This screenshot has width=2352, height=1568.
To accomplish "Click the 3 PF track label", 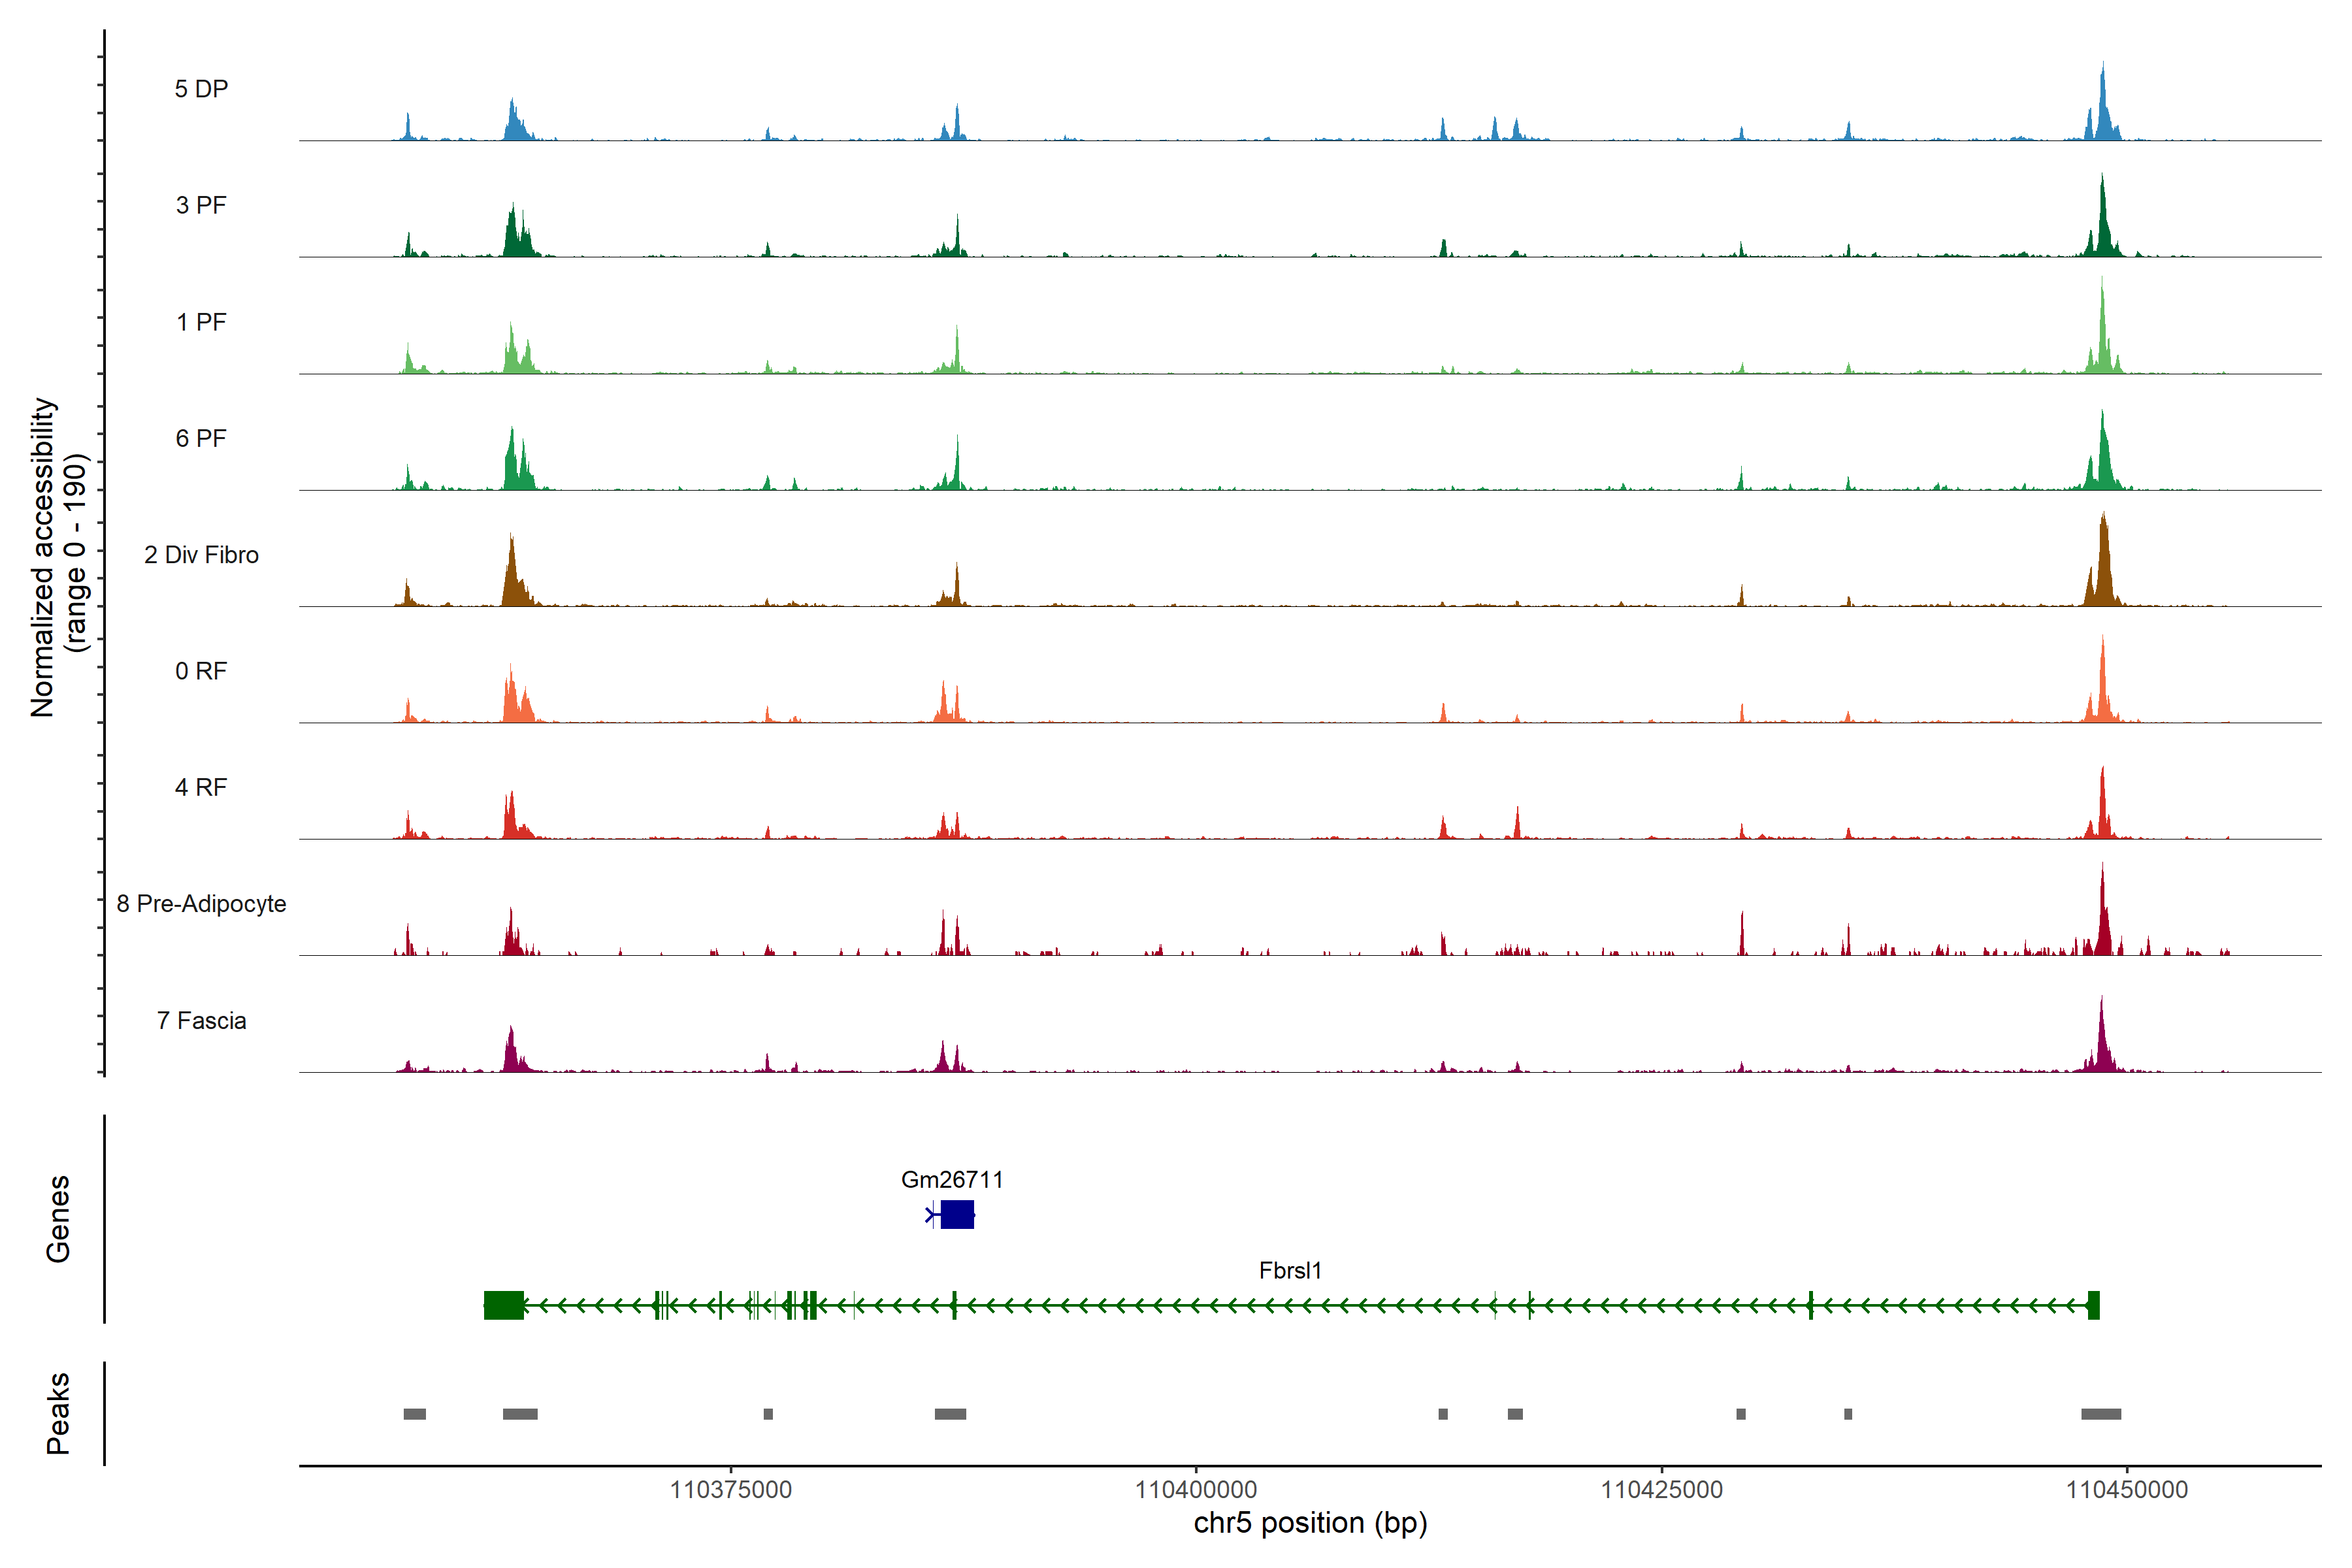I will click(x=201, y=205).
